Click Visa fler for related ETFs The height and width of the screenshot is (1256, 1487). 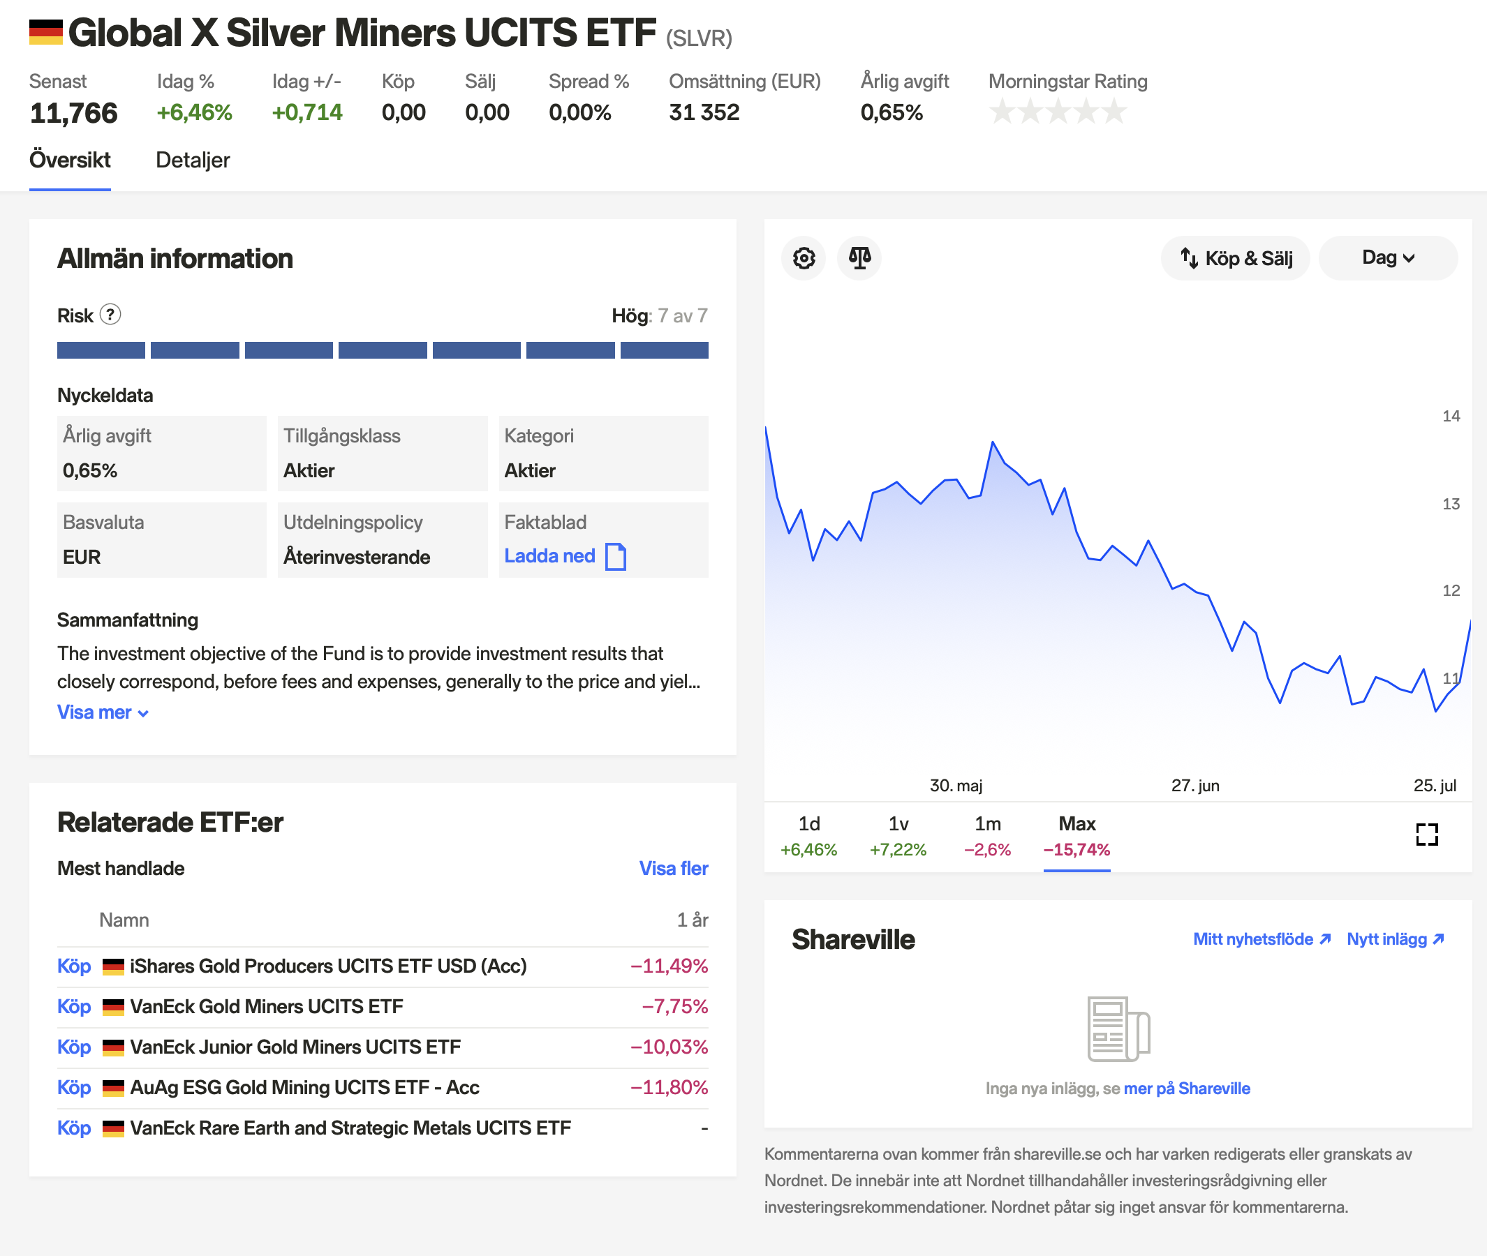[672, 868]
